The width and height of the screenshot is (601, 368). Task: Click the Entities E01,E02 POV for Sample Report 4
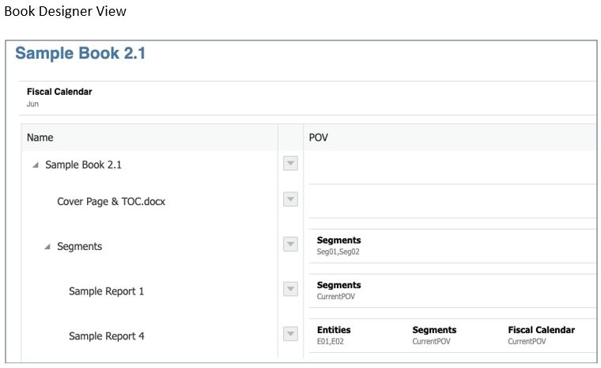(334, 336)
